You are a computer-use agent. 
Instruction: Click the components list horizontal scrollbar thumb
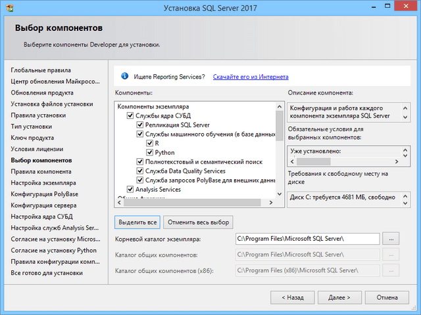(192, 203)
